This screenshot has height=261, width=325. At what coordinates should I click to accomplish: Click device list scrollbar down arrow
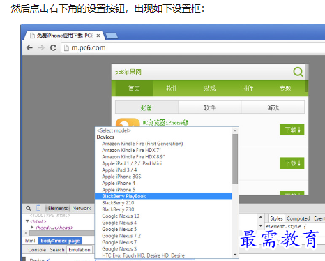[235, 255]
